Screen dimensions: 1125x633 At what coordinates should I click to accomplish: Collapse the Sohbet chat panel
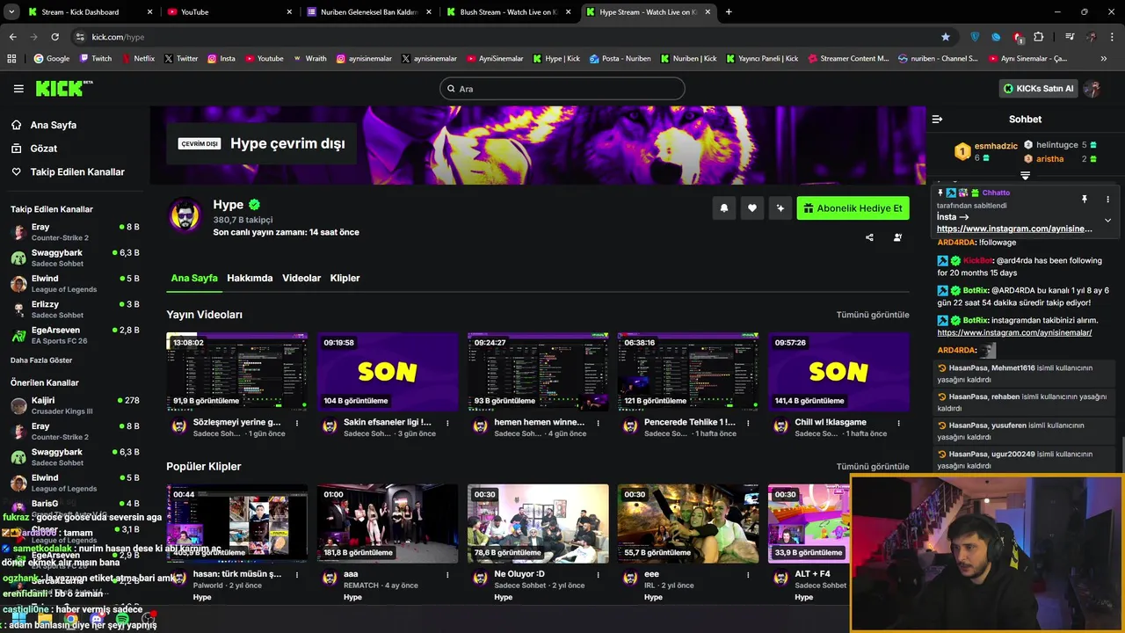[x=937, y=119]
